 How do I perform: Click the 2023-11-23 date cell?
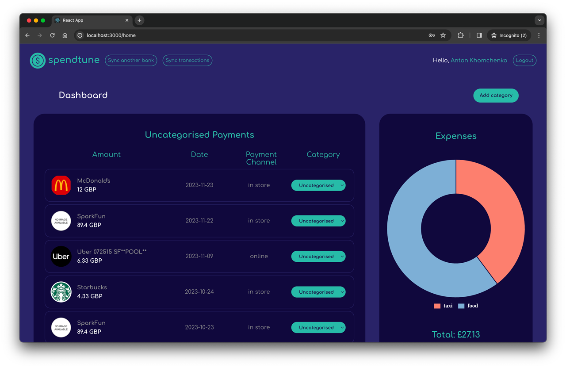[199, 185]
